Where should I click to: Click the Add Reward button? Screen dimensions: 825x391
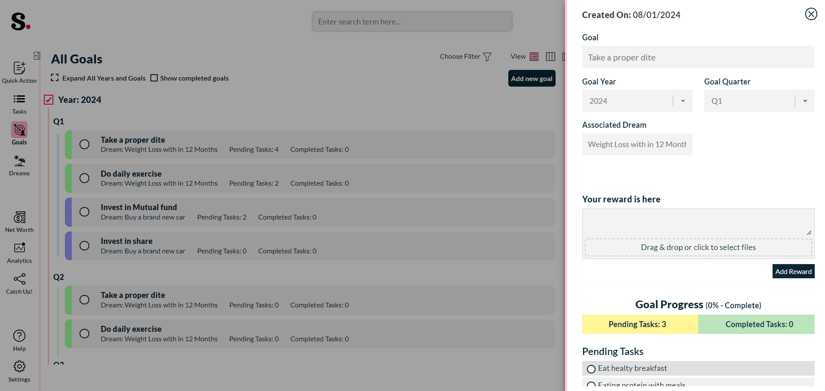coord(794,271)
